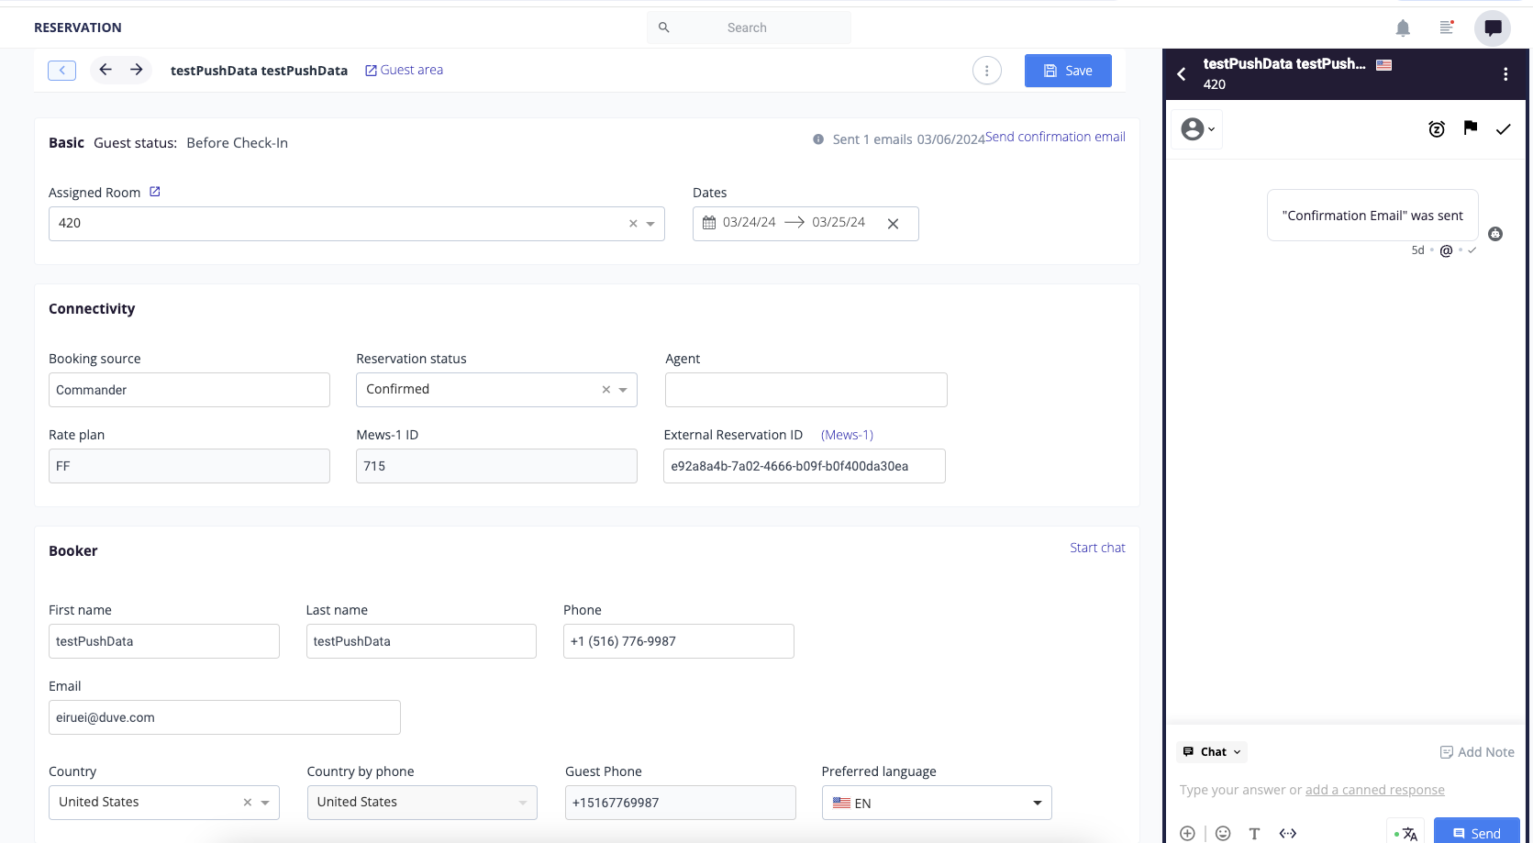The image size is (1533, 843).
Task: Toggle the chat bubble panel icon
Action: 1493,28
